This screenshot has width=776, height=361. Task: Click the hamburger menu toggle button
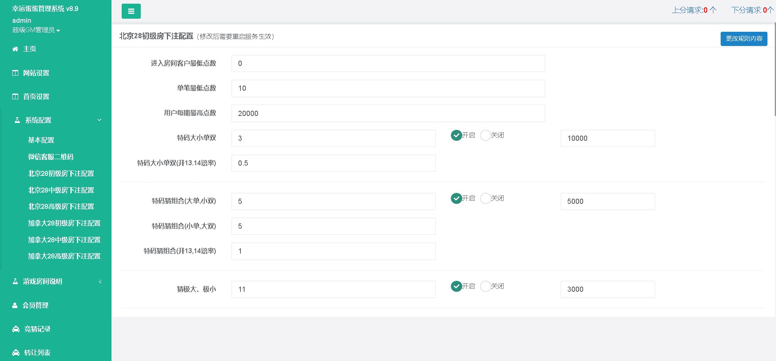click(131, 11)
